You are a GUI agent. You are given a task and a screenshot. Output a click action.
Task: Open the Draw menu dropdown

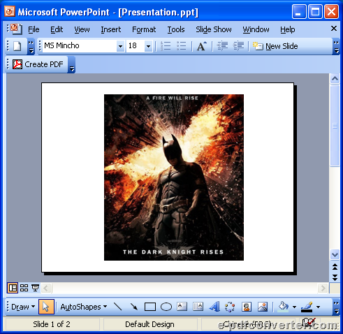pyautogui.click(x=23, y=307)
